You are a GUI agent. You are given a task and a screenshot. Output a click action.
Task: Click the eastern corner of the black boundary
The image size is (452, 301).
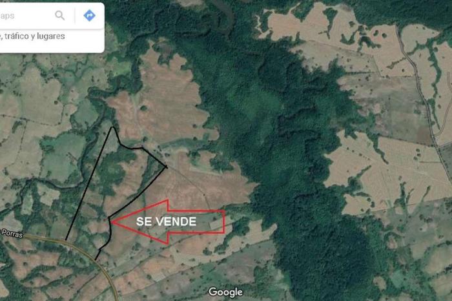pos(167,167)
